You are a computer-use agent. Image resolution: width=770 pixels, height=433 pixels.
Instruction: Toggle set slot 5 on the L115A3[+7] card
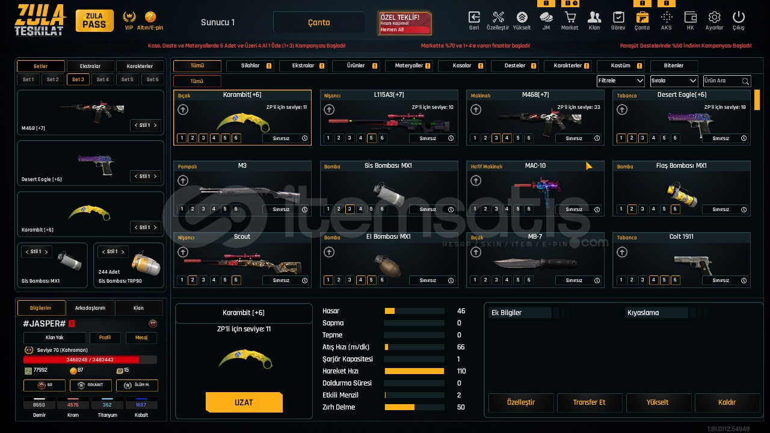pyautogui.click(x=371, y=138)
